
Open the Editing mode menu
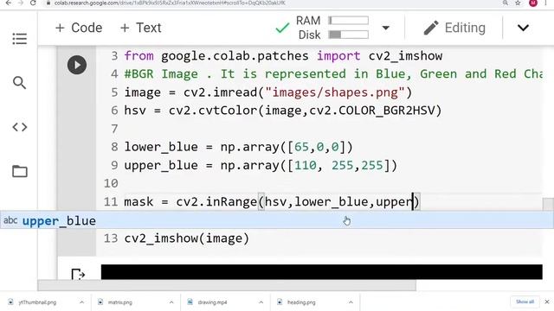(x=454, y=28)
